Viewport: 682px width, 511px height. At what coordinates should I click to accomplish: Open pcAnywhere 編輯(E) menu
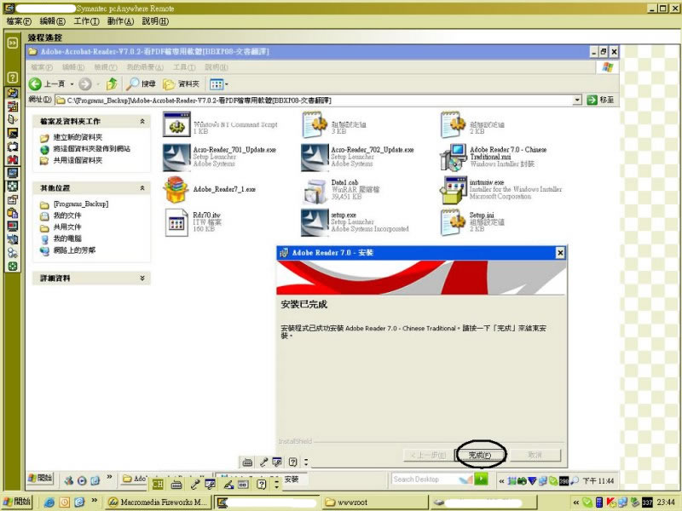[52, 20]
